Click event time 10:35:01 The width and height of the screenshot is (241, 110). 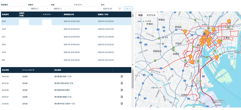5,103
